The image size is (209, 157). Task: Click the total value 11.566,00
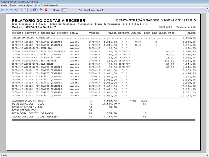pos(109,104)
